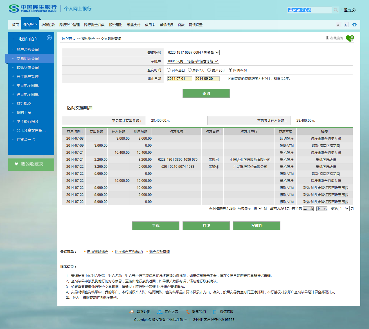Click the search magnifier icon

coord(336,10)
